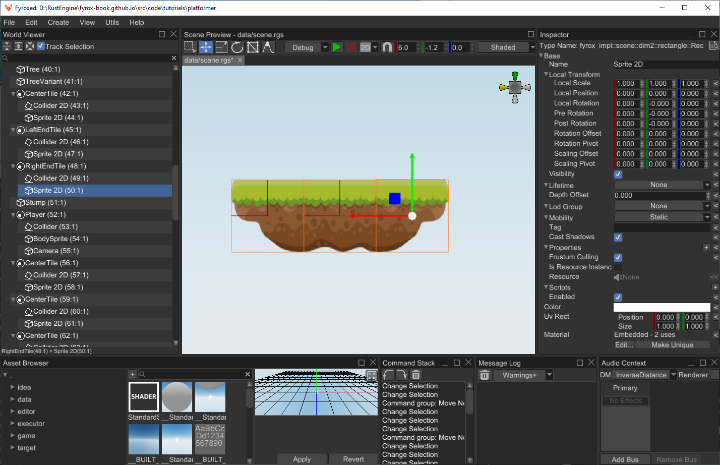Toggle the Is Resource Instance checkbox

tap(618, 267)
